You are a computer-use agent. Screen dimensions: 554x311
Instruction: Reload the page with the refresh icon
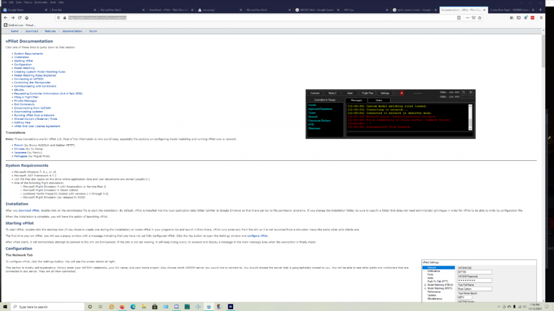[x=20, y=18]
